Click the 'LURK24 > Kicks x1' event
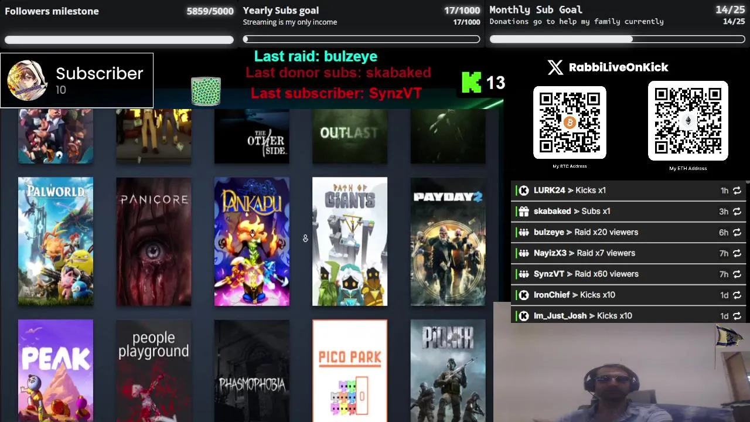Image resolution: width=750 pixels, height=422 pixels. coord(629,190)
